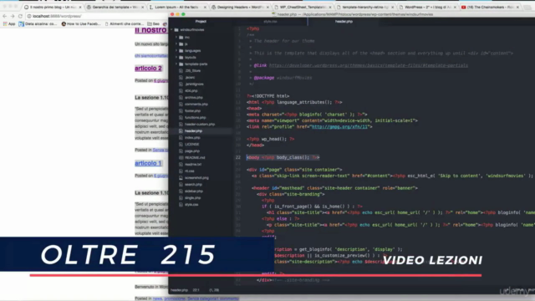
Task: Open the Alimenti che corre... bookmark
Action: [x=125, y=24]
